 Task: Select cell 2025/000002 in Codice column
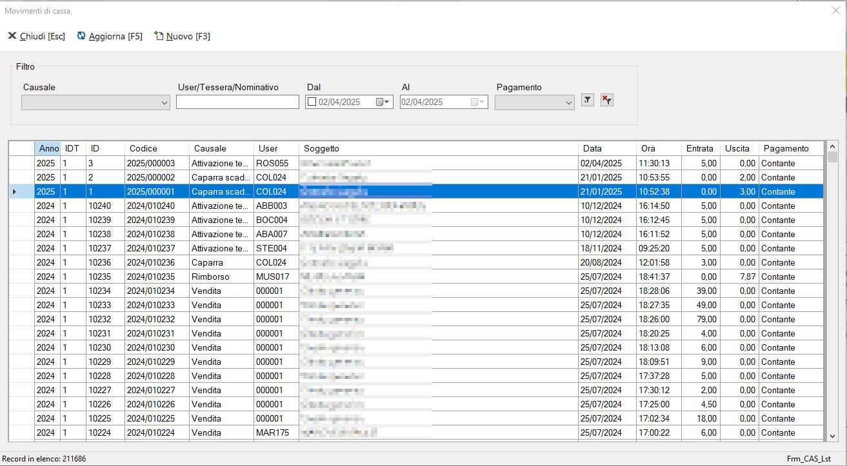coord(157,177)
